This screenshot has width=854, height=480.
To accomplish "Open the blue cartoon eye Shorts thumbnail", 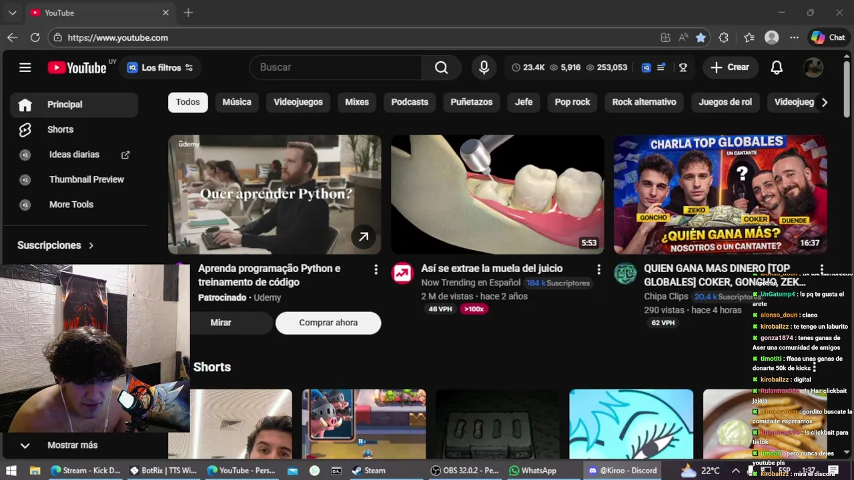I will (631, 424).
